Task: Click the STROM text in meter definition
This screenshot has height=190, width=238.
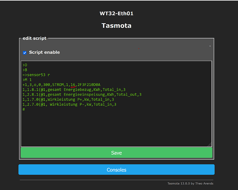Action: click(x=58, y=85)
